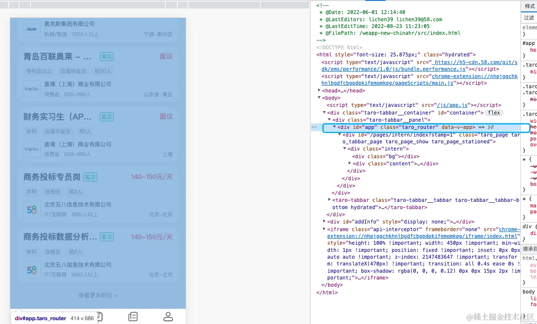Collapse the taro-tabbar__container div
Image resolution: width=537 pixels, height=324 pixels.
tap(324, 113)
